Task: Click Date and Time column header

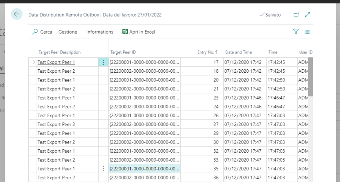Action: click(x=238, y=52)
